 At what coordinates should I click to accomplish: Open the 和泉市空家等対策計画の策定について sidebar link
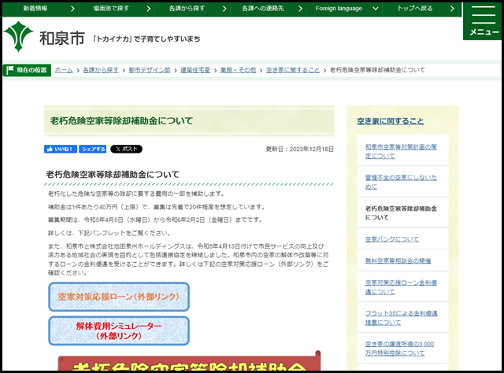[401, 151]
